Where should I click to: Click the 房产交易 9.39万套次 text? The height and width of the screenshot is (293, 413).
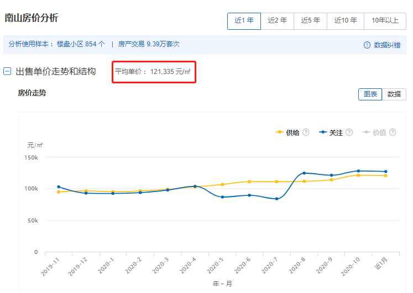coord(149,44)
